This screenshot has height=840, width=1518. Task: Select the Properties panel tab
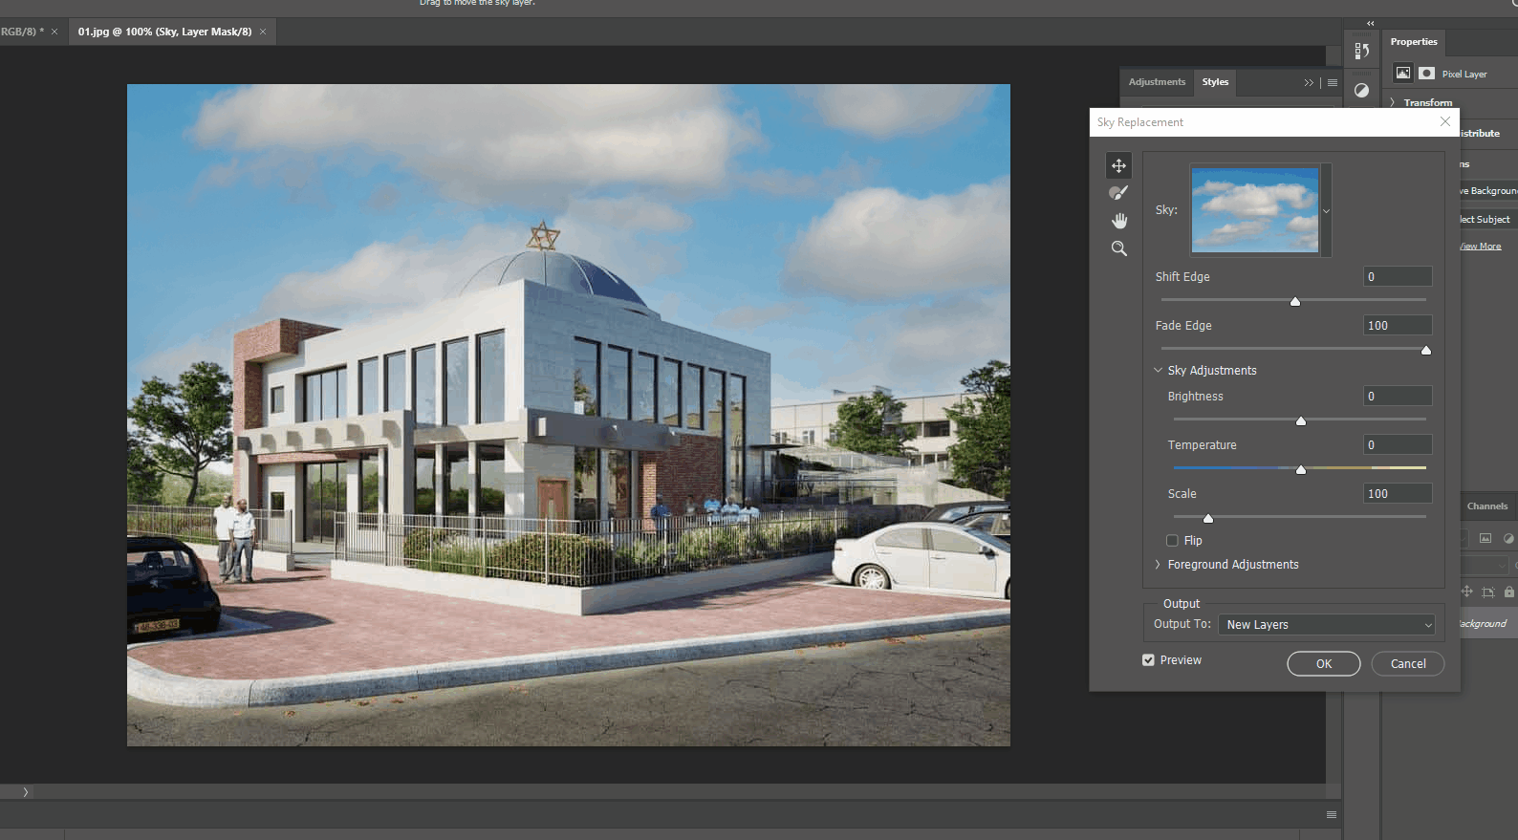[1414, 42]
